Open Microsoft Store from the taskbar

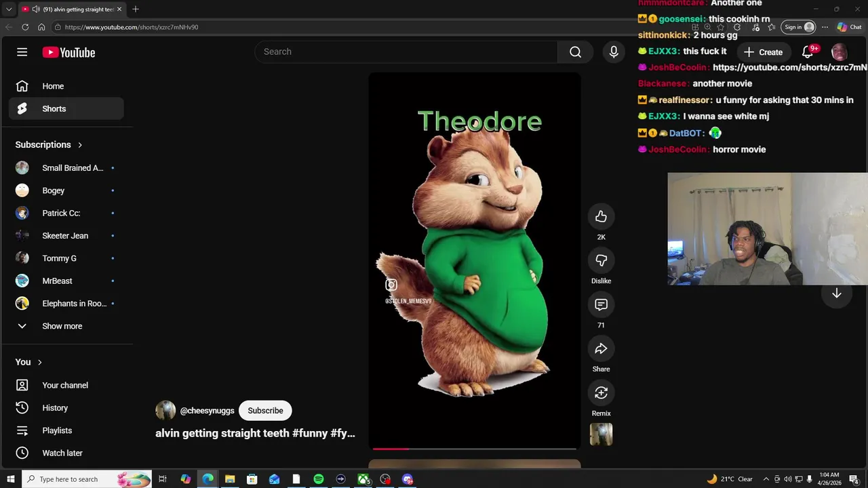tap(252, 479)
